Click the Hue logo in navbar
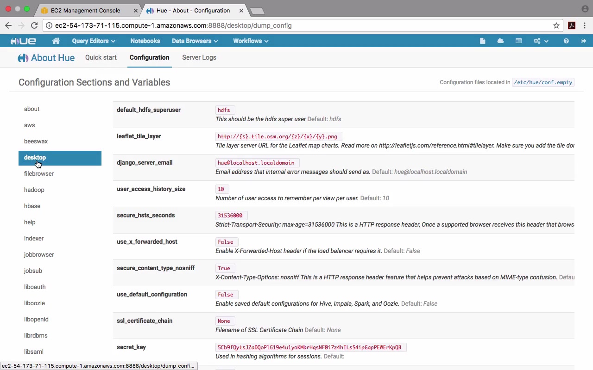593x370 pixels. [x=24, y=41]
